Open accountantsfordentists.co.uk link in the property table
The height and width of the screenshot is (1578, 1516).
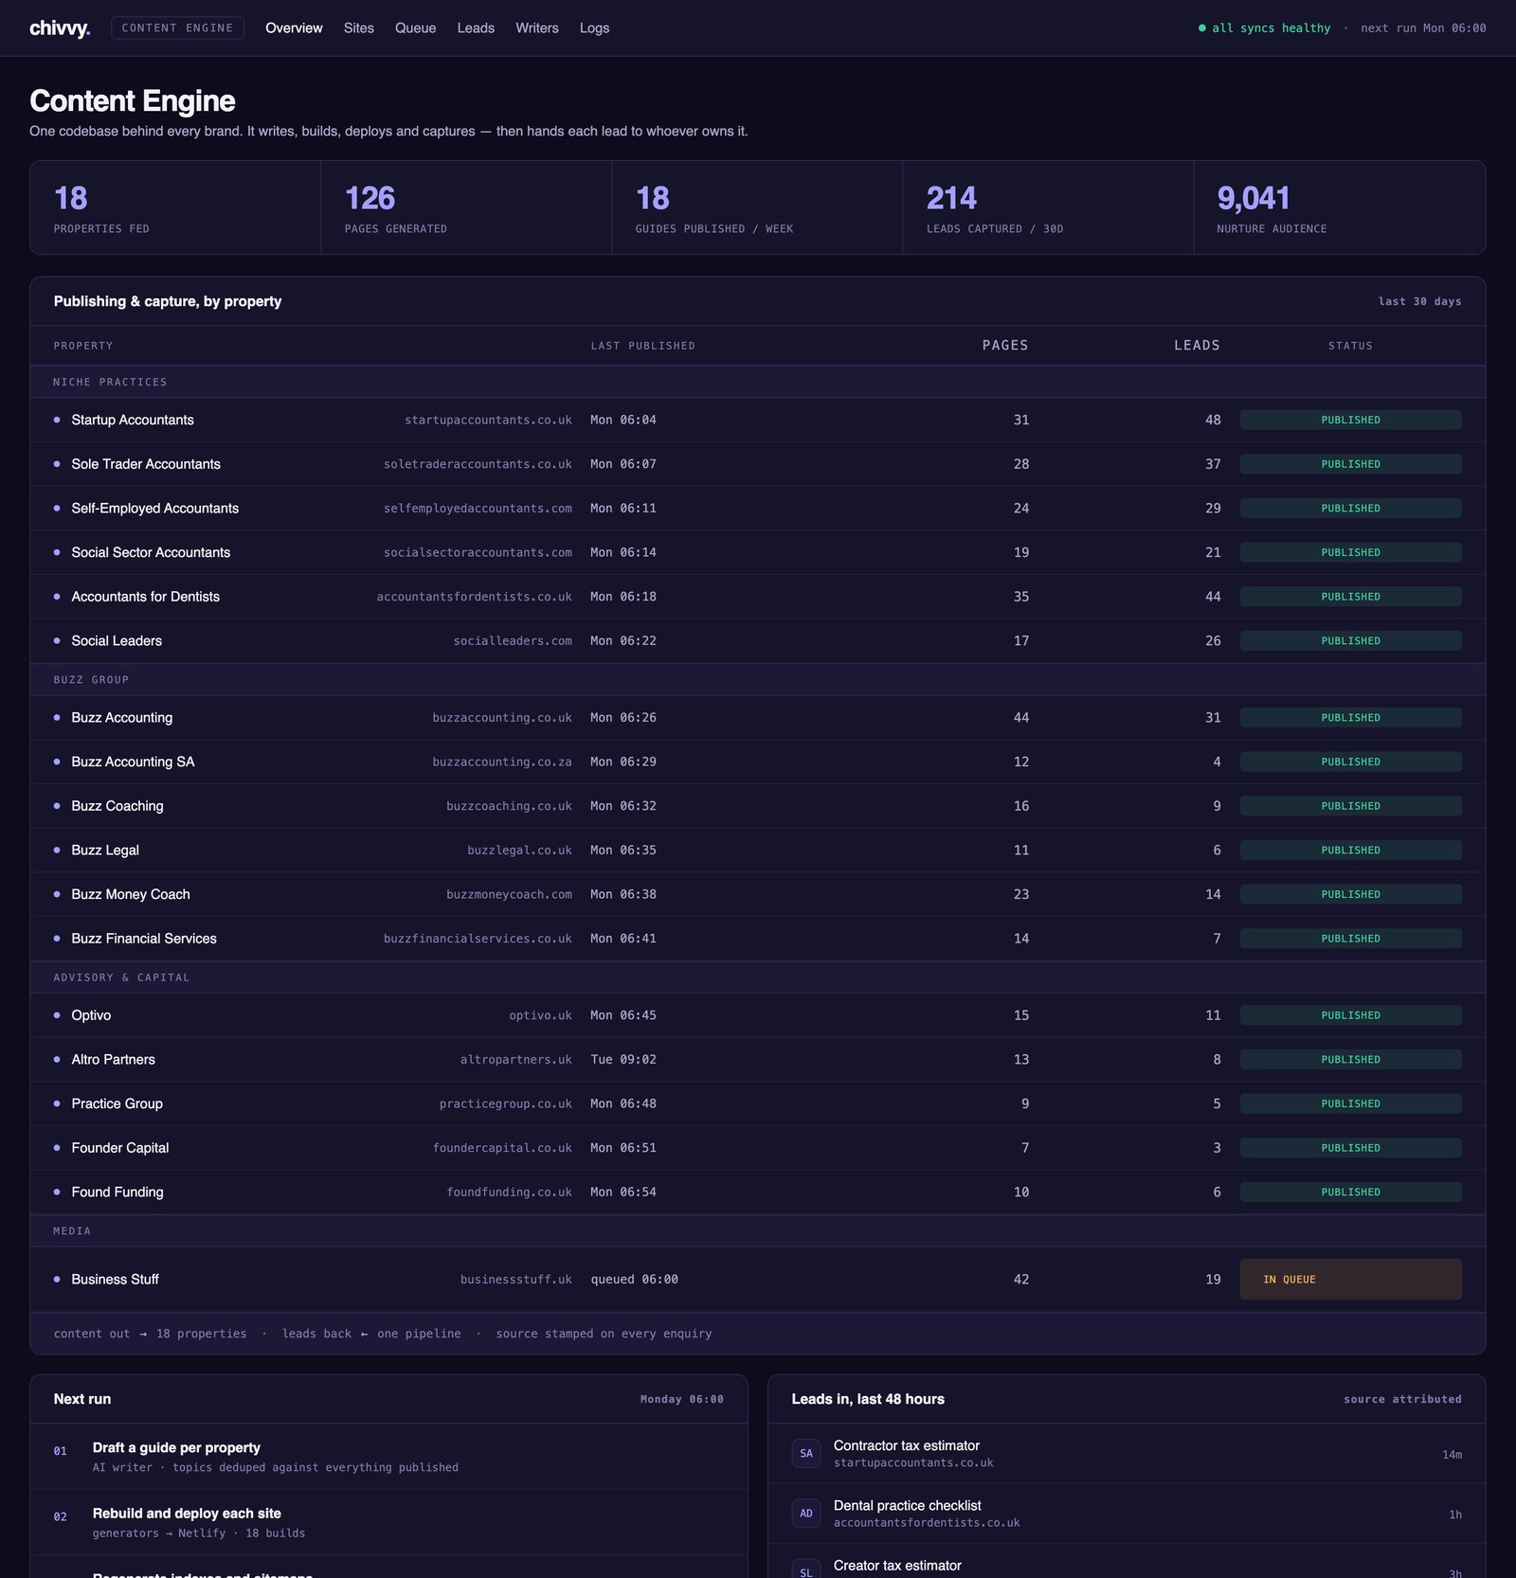(474, 597)
